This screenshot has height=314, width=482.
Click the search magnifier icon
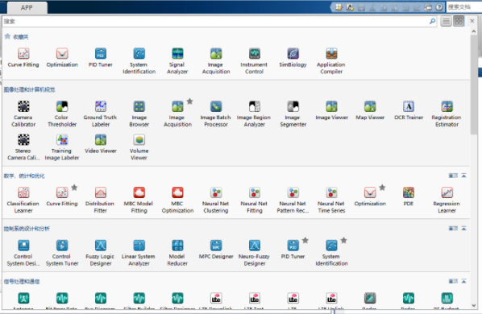tap(432, 21)
